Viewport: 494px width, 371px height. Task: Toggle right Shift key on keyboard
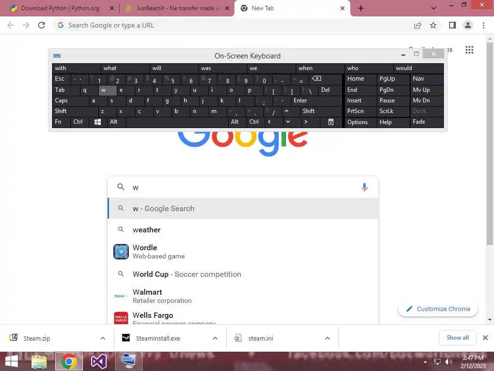[321, 111]
